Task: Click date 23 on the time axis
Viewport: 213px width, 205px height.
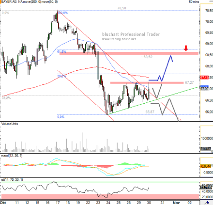Action: click(98, 203)
